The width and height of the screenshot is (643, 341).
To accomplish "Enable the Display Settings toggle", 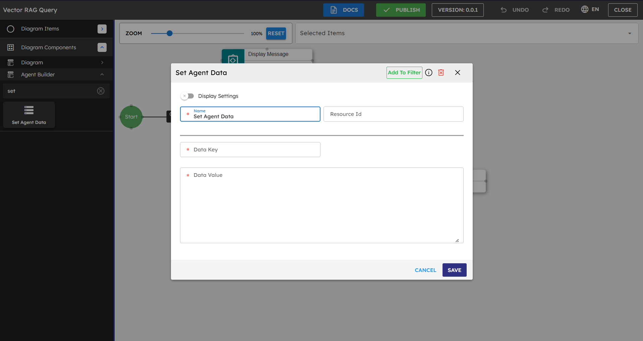I will [x=187, y=96].
